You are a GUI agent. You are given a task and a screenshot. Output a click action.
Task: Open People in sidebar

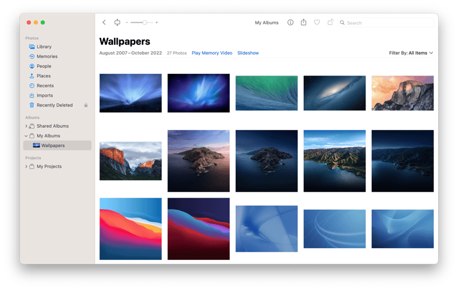(x=57, y=66)
